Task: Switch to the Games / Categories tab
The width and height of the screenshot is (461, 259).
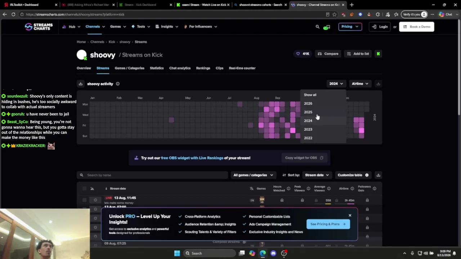Action: pos(129,68)
